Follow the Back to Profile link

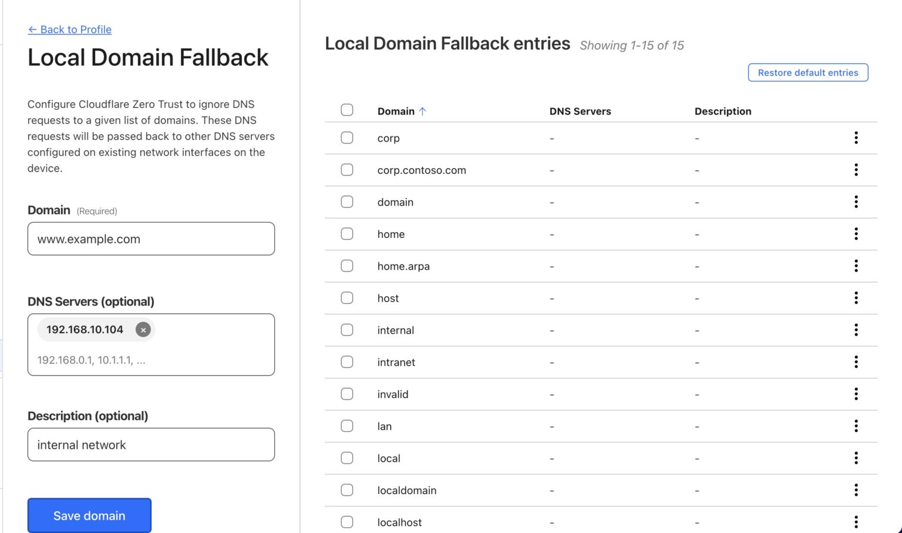coord(69,29)
